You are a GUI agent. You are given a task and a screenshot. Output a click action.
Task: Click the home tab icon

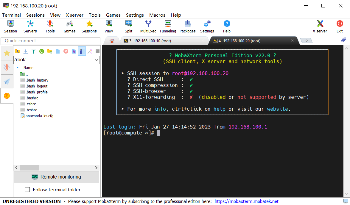click(x=112, y=41)
